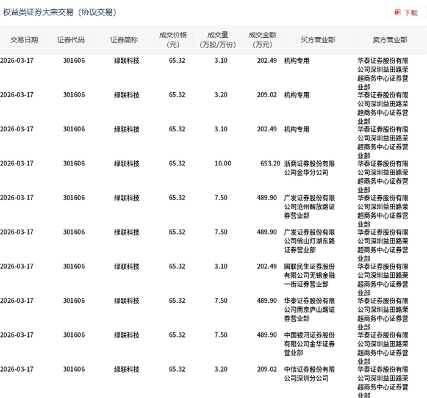
Task: Click 绿联科技 name in 浙商证券 row
Action: coord(127,164)
